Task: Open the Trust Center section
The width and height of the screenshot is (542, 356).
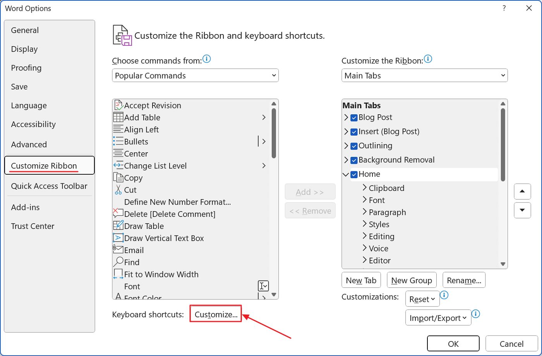Action: click(x=33, y=226)
